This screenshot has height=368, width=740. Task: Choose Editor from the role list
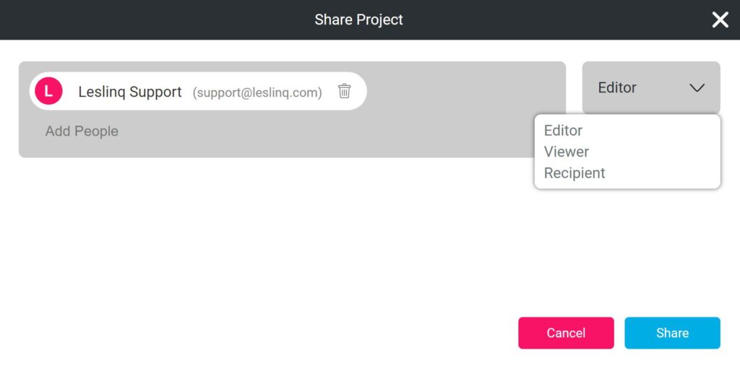[x=563, y=131]
